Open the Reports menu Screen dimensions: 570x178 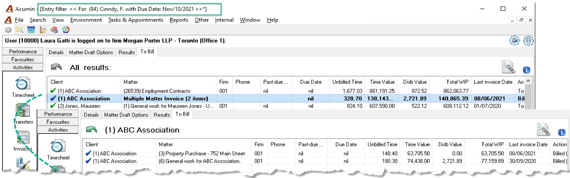(179, 20)
